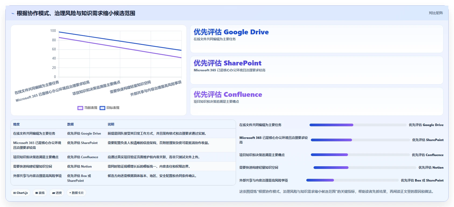Click the subtitle under the Confluence card heading
The image size is (454, 207).
tap(216, 102)
